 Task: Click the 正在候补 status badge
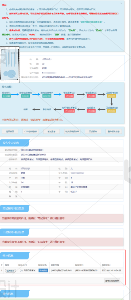pyautogui.click(x=43, y=271)
